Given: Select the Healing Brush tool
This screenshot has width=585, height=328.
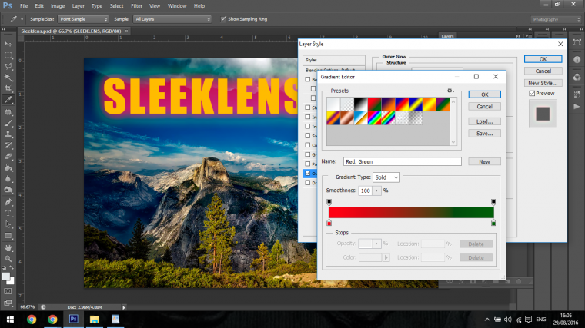Looking at the screenshot, I should point(8,112).
